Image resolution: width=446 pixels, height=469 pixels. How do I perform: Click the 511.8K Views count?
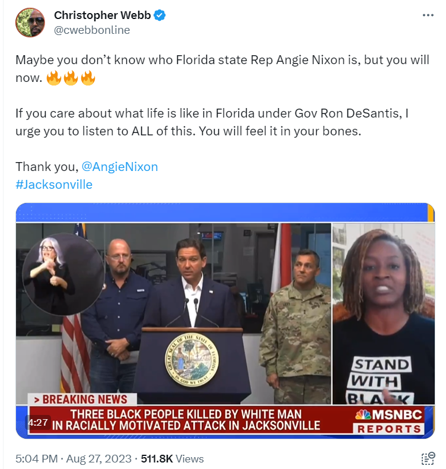tap(172, 458)
